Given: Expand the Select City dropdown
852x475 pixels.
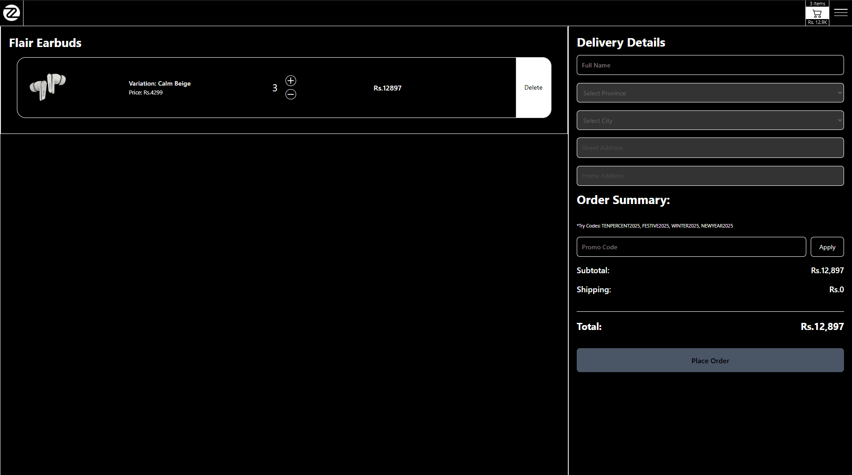Looking at the screenshot, I should click(710, 120).
